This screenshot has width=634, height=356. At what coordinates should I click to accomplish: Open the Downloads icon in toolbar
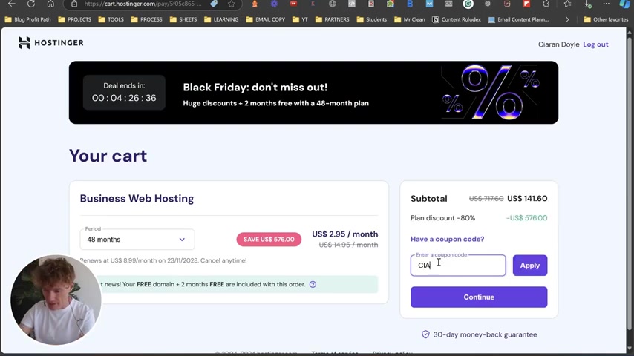tap(587, 4)
